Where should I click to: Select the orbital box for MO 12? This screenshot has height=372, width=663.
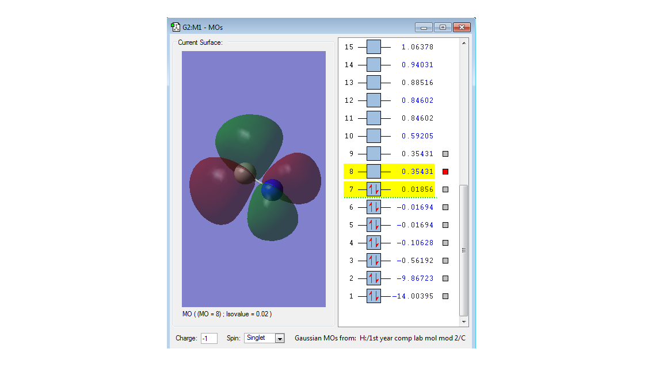click(x=374, y=100)
